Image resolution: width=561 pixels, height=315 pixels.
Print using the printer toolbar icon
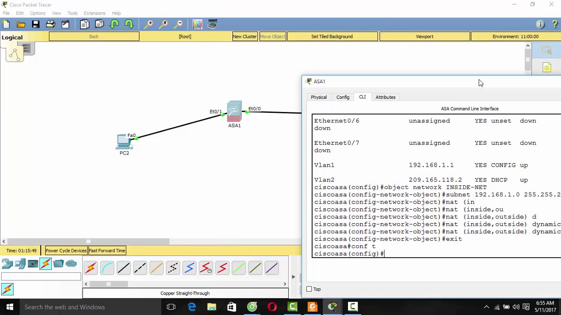coord(50,24)
